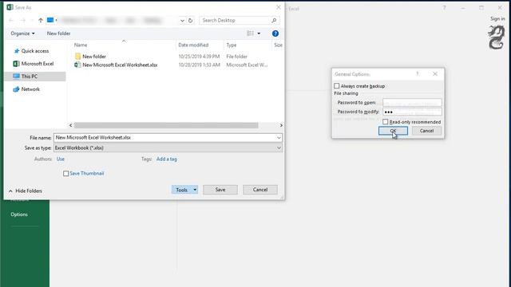The height and width of the screenshot is (287, 511).
Task: Click New folder in the toolbar
Action: (x=58, y=33)
